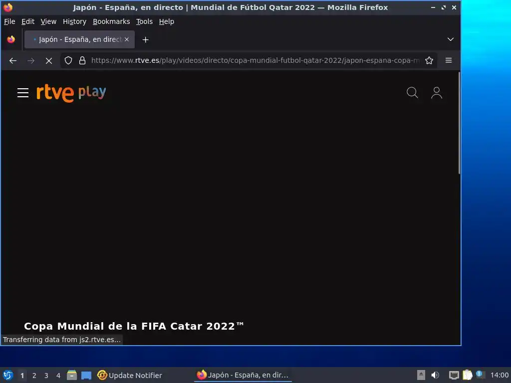Screen dimensions: 511x383
Task: Open the View menu
Action: point(48,21)
